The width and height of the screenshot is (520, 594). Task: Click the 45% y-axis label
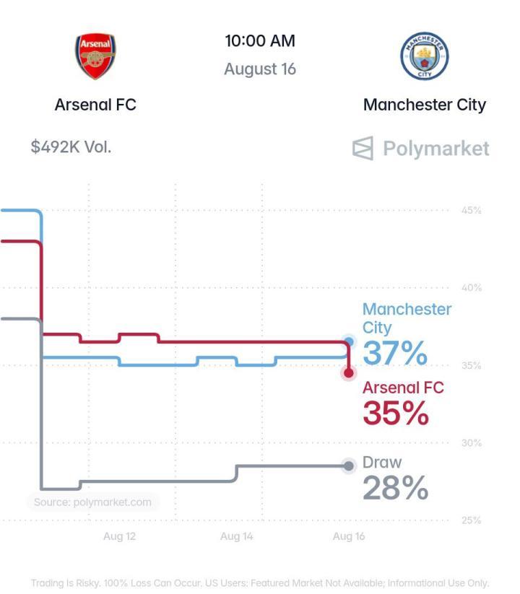(472, 210)
